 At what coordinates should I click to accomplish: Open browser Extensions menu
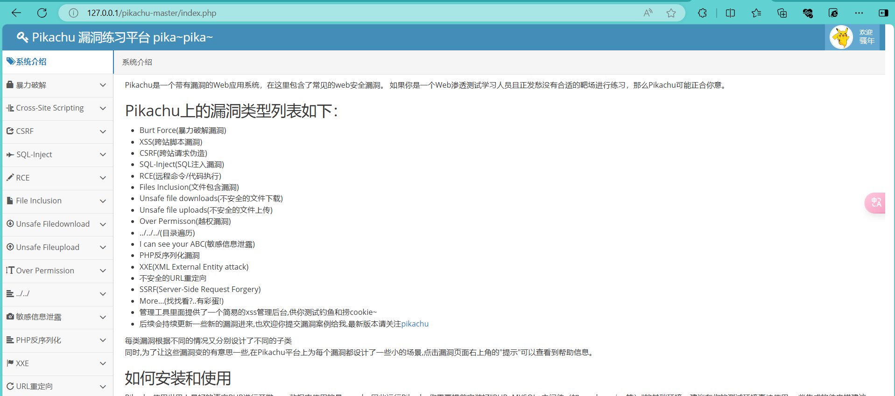[702, 13]
